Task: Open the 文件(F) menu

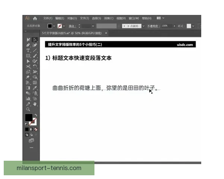Action: (48, 18)
